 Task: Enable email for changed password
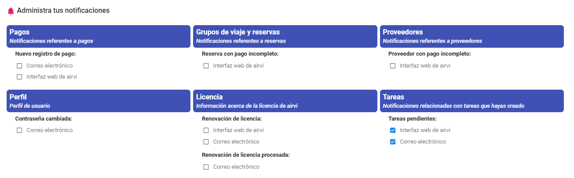pyautogui.click(x=19, y=130)
